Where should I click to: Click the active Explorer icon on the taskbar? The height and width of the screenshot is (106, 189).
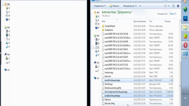185,27
